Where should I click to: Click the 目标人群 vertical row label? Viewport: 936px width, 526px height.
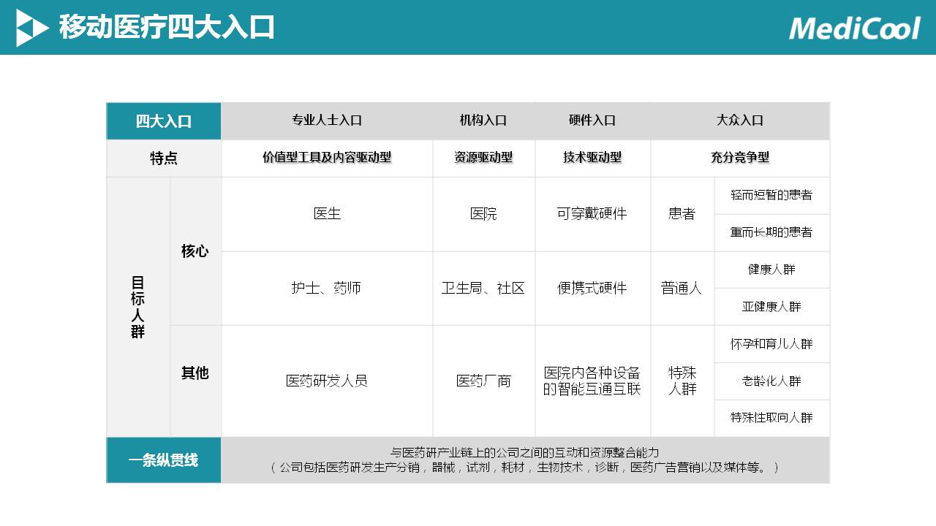pos(138,307)
